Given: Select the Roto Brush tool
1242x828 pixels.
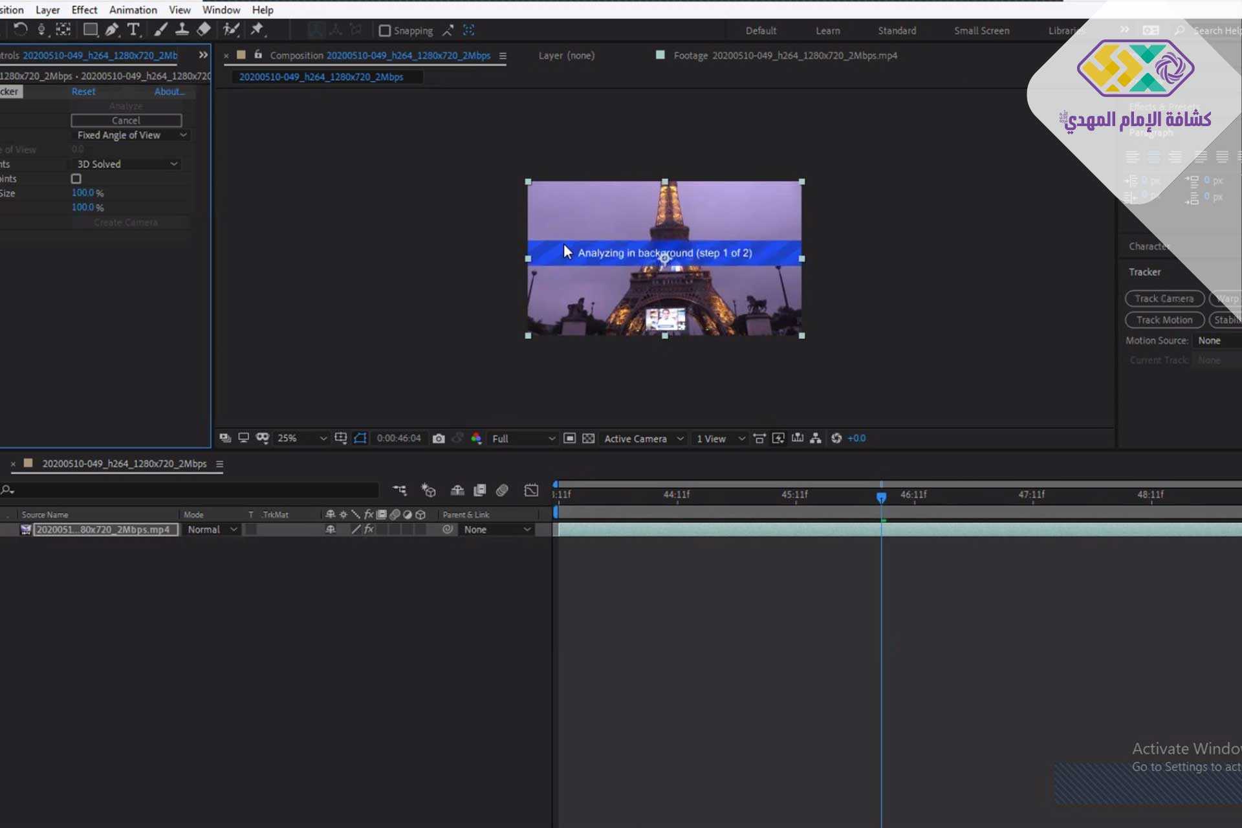Looking at the screenshot, I should coord(230,30).
